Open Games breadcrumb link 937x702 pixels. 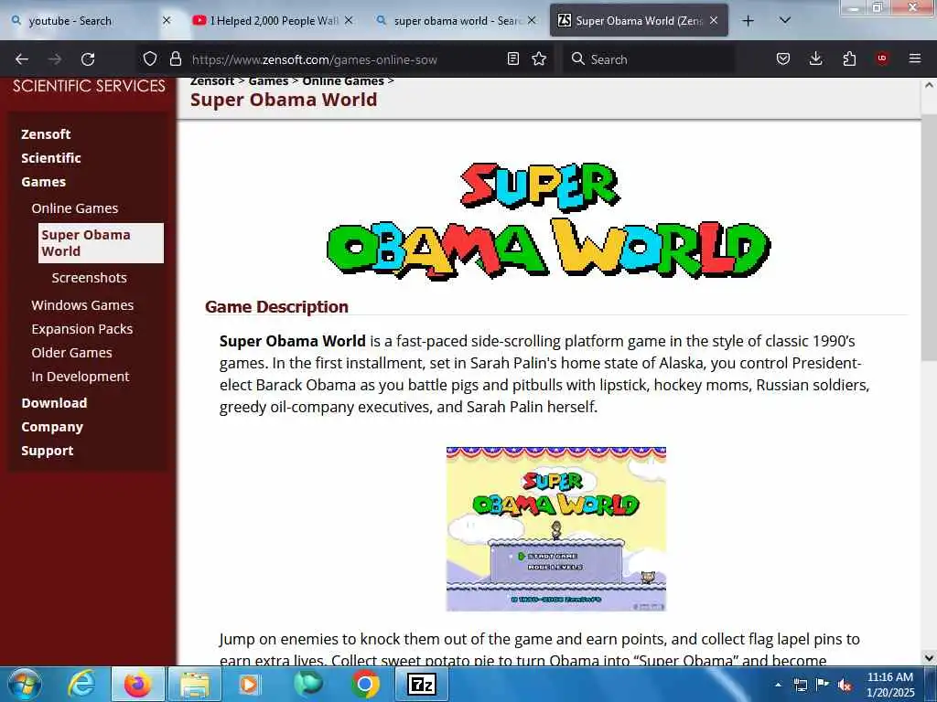click(x=268, y=81)
